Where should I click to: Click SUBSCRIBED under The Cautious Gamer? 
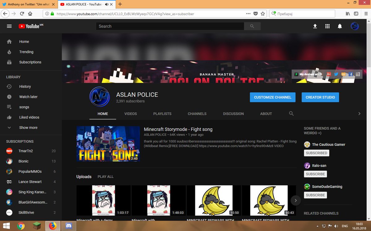tap(316, 153)
